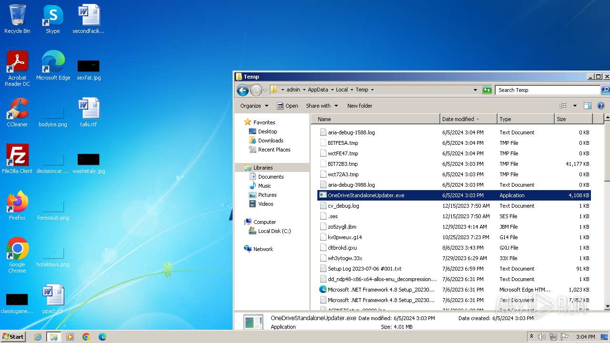Open the Start menu
610x343 pixels.
(13, 337)
